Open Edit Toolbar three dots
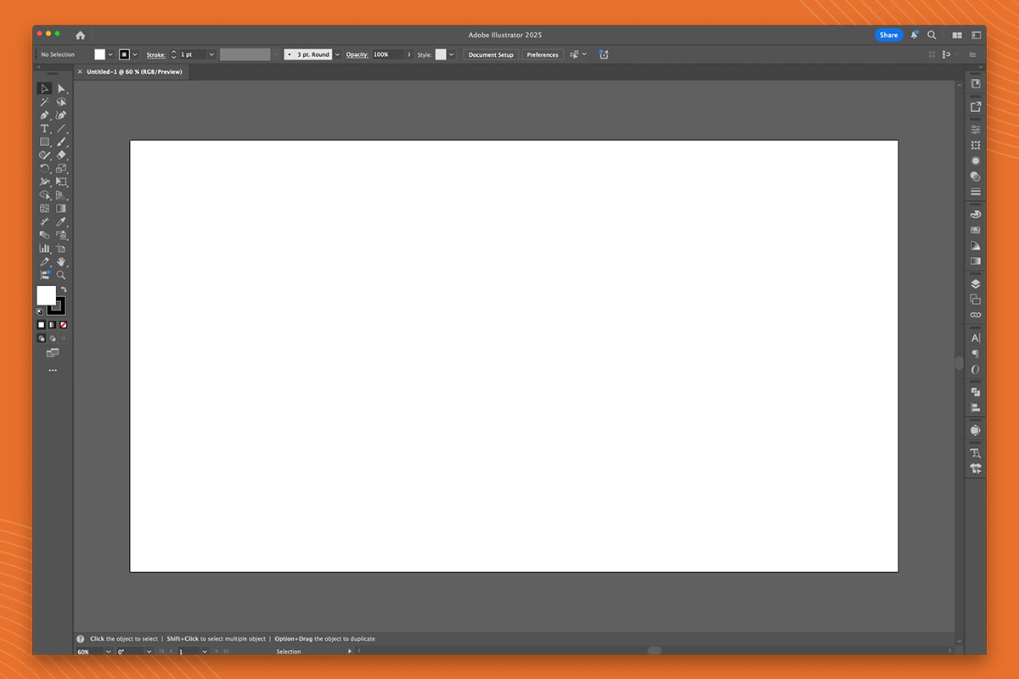The width and height of the screenshot is (1019, 679). tap(53, 370)
